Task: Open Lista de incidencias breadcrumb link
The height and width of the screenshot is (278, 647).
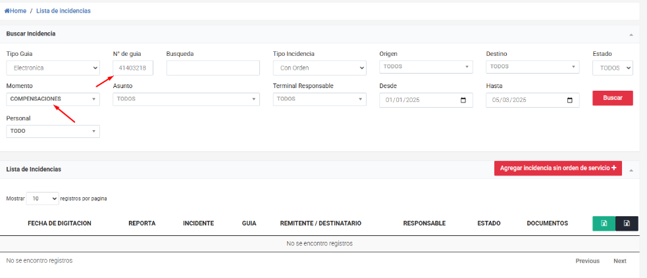Action: pyautogui.click(x=63, y=11)
